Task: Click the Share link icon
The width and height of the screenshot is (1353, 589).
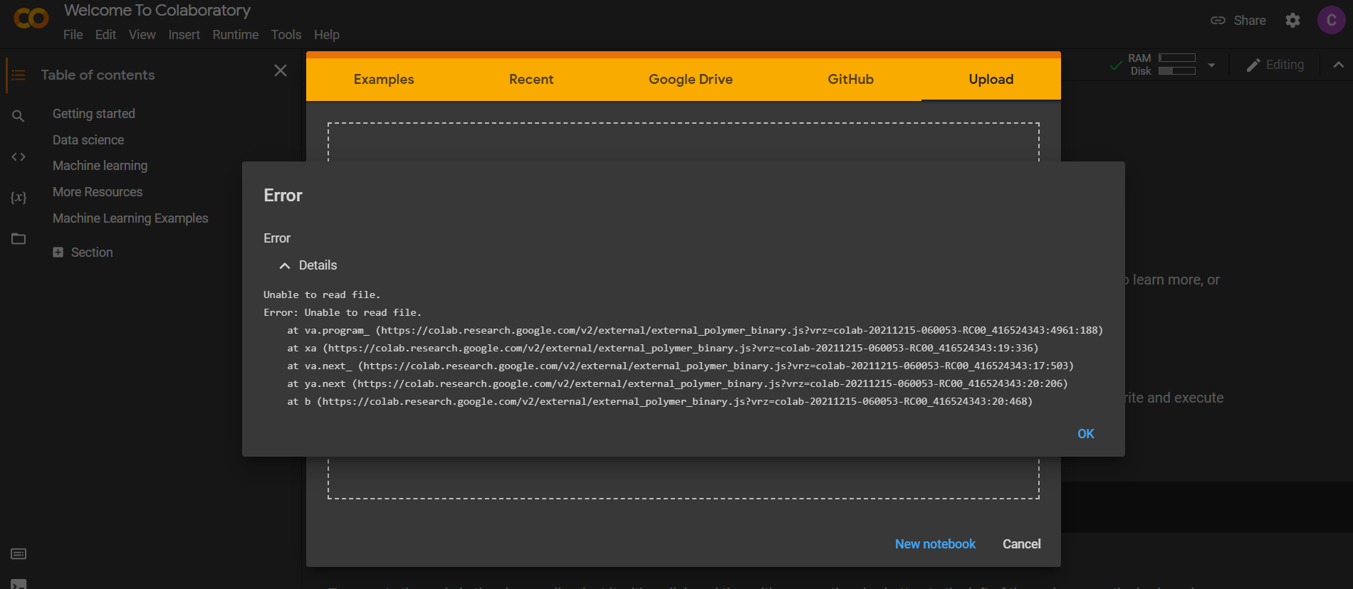Action: pyautogui.click(x=1218, y=21)
